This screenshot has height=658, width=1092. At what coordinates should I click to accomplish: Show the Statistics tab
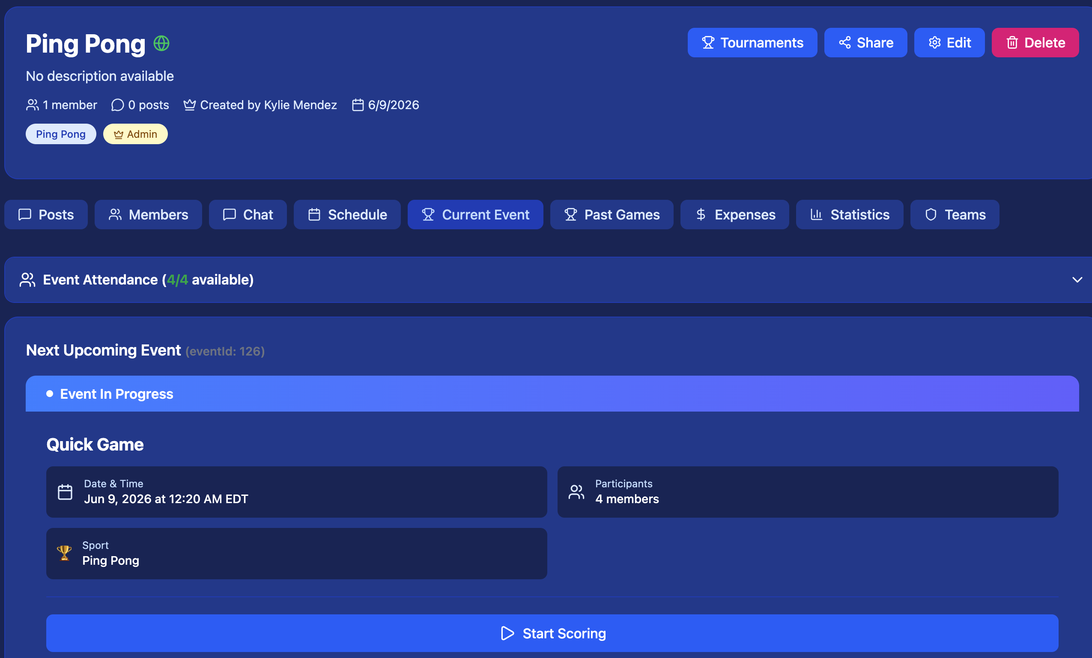tap(850, 215)
